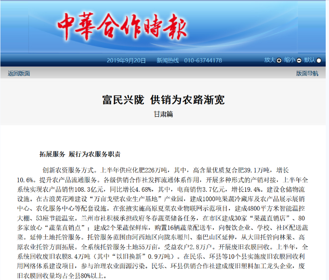
Task: Click the minus icon beside 缩小
Action: (x=299, y=61)
